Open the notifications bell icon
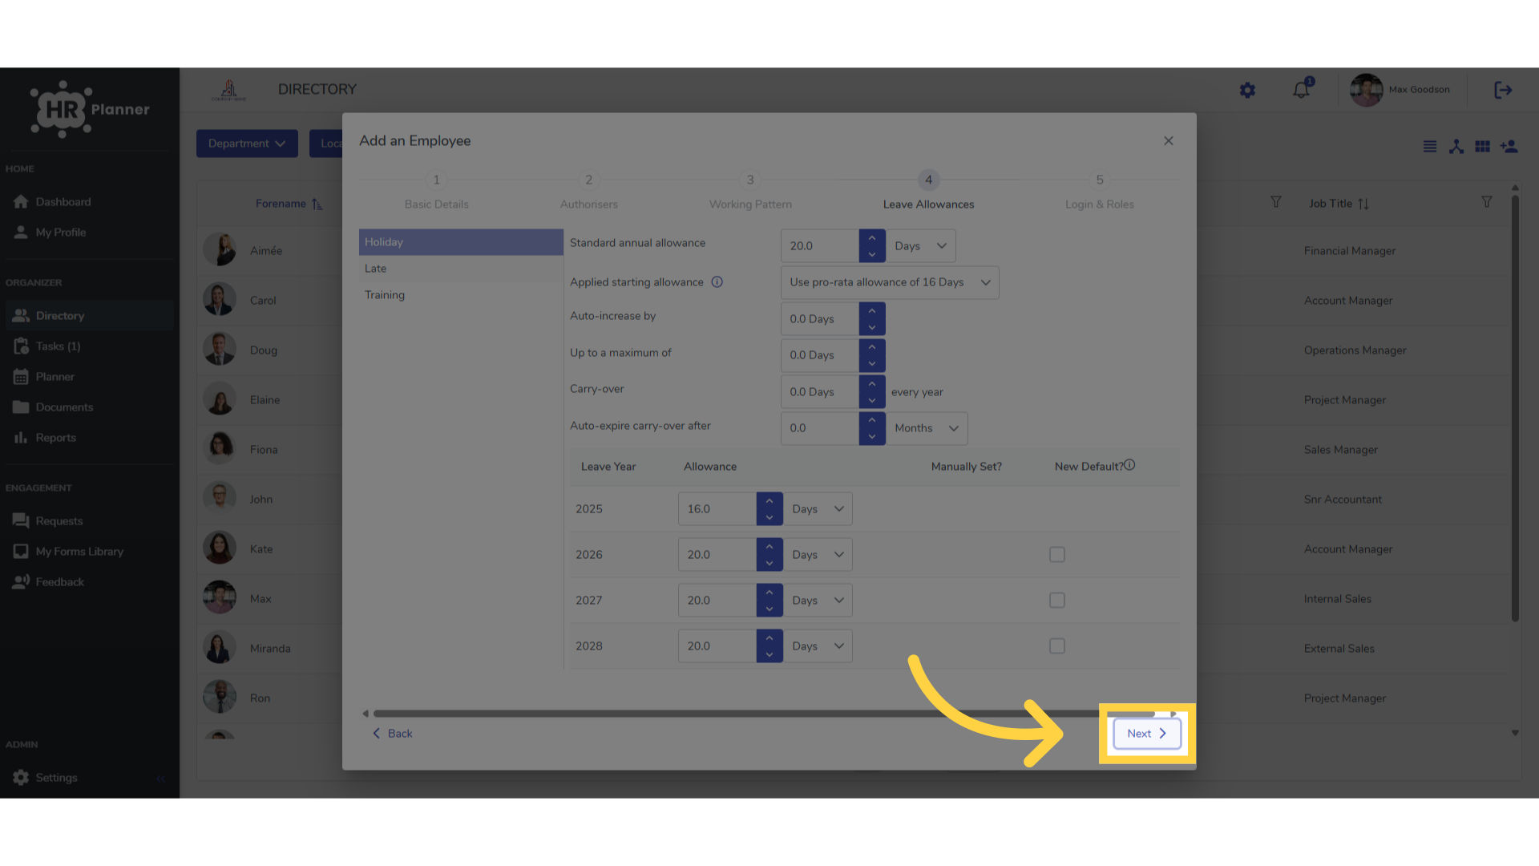 coord(1302,89)
